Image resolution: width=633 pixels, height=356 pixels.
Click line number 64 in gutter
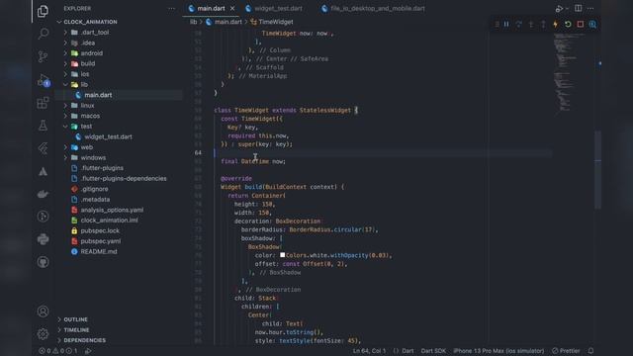point(198,153)
